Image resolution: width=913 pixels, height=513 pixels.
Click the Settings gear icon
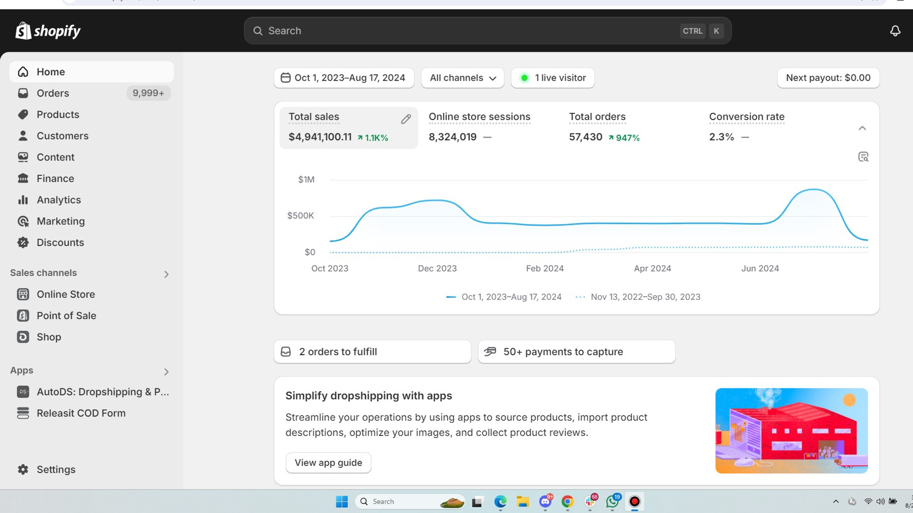[x=23, y=470]
